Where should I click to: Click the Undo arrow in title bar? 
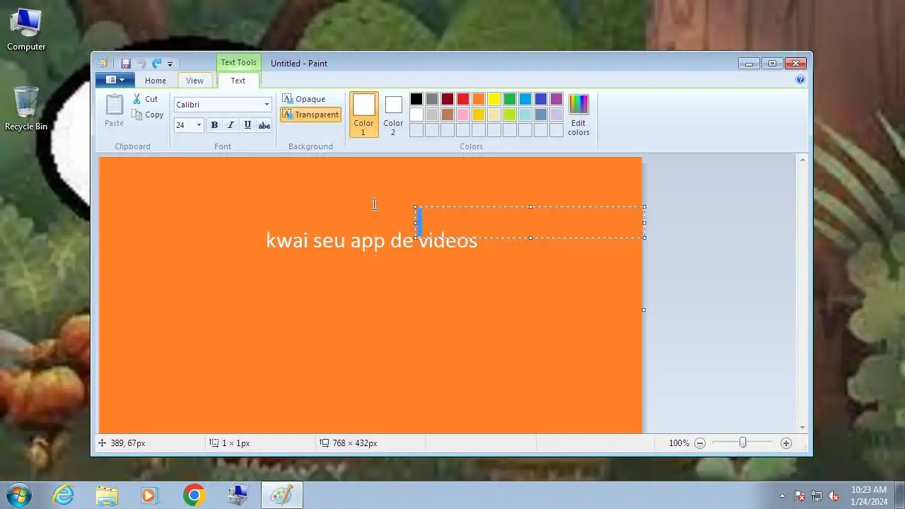coord(141,63)
